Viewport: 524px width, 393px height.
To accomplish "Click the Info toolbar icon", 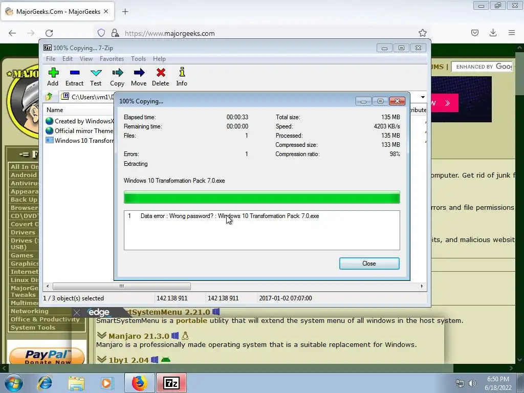I will pyautogui.click(x=182, y=77).
